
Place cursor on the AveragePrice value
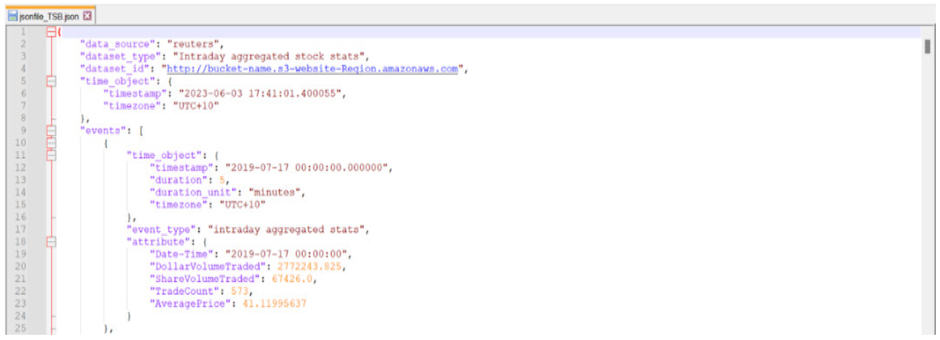(x=274, y=304)
